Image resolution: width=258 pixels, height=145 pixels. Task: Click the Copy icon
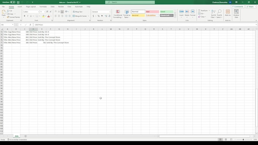8,14
